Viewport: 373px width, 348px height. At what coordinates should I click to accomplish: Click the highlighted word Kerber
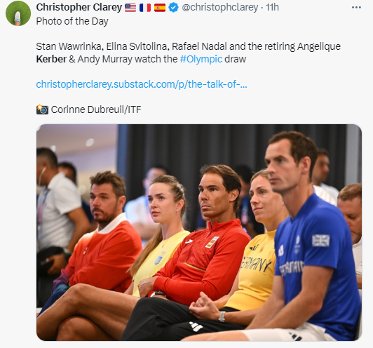51,59
